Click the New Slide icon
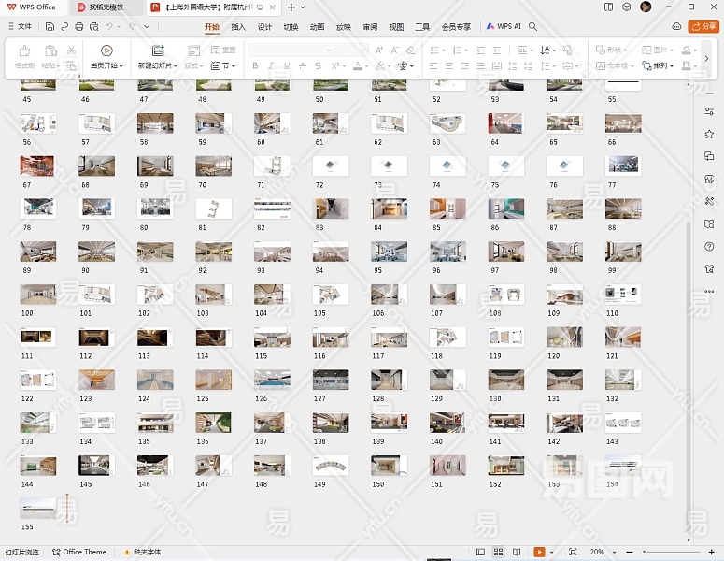This screenshot has height=561, width=724. (157, 50)
